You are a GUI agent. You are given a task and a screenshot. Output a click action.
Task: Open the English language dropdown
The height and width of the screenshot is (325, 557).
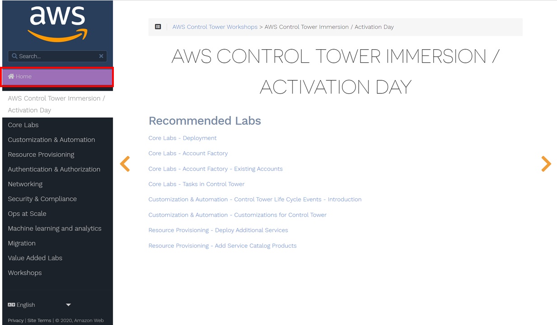pyautogui.click(x=68, y=305)
